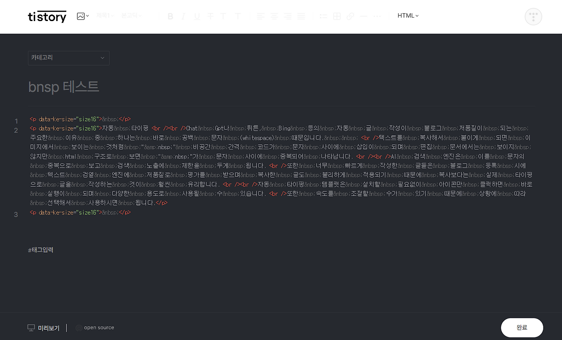Image resolution: width=562 pixels, height=340 pixels.
Task: Insert a table
Action: 337,16
